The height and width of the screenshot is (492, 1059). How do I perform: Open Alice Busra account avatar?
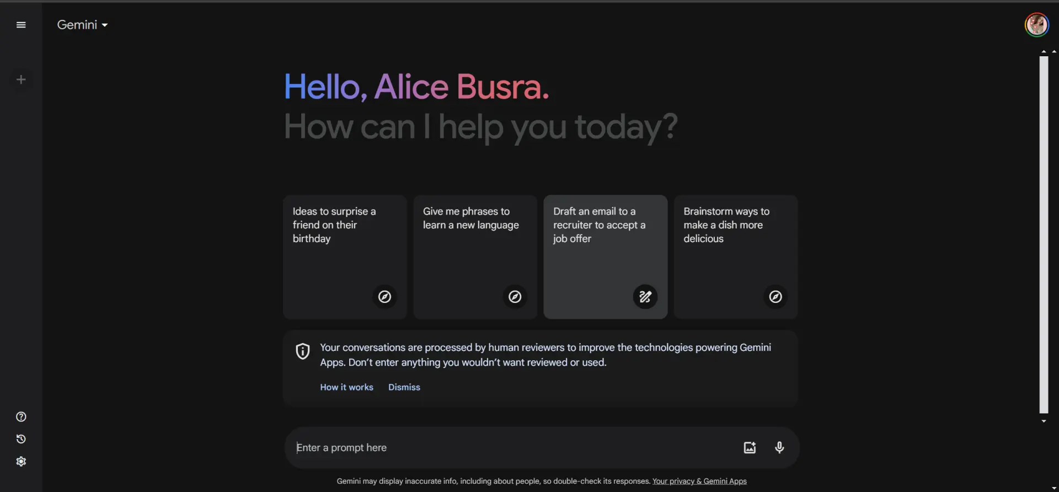tap(1037, 25)
